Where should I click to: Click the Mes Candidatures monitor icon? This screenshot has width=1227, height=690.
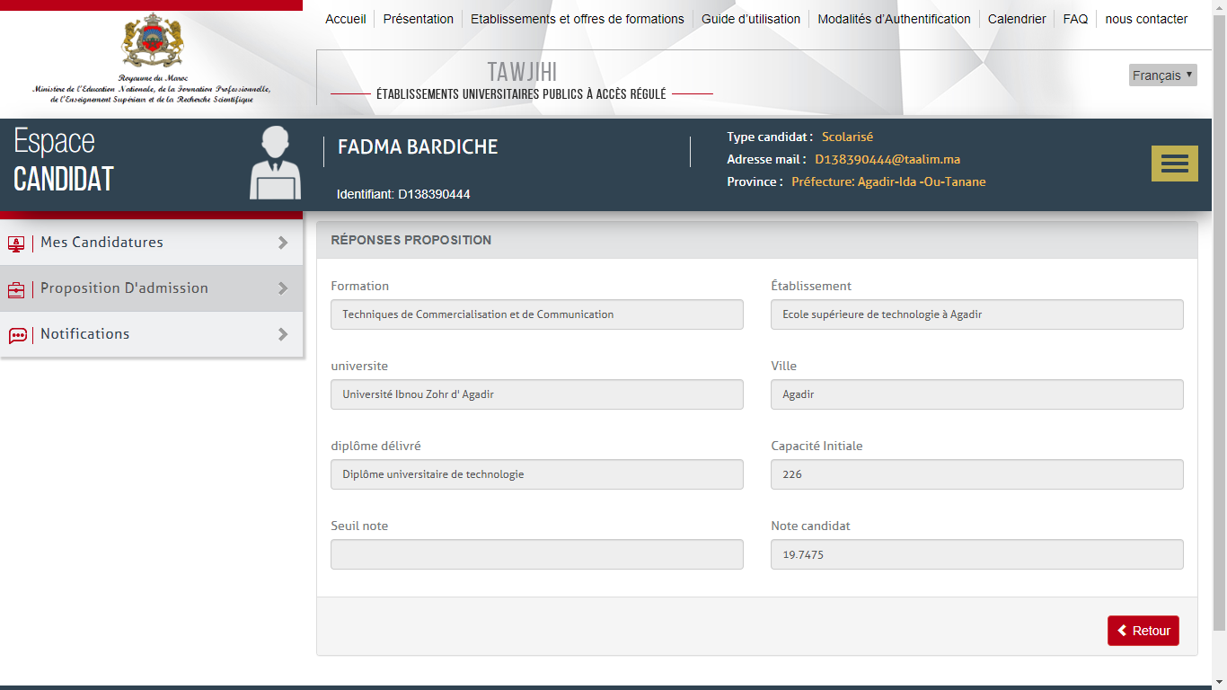(x=16, y=243)
